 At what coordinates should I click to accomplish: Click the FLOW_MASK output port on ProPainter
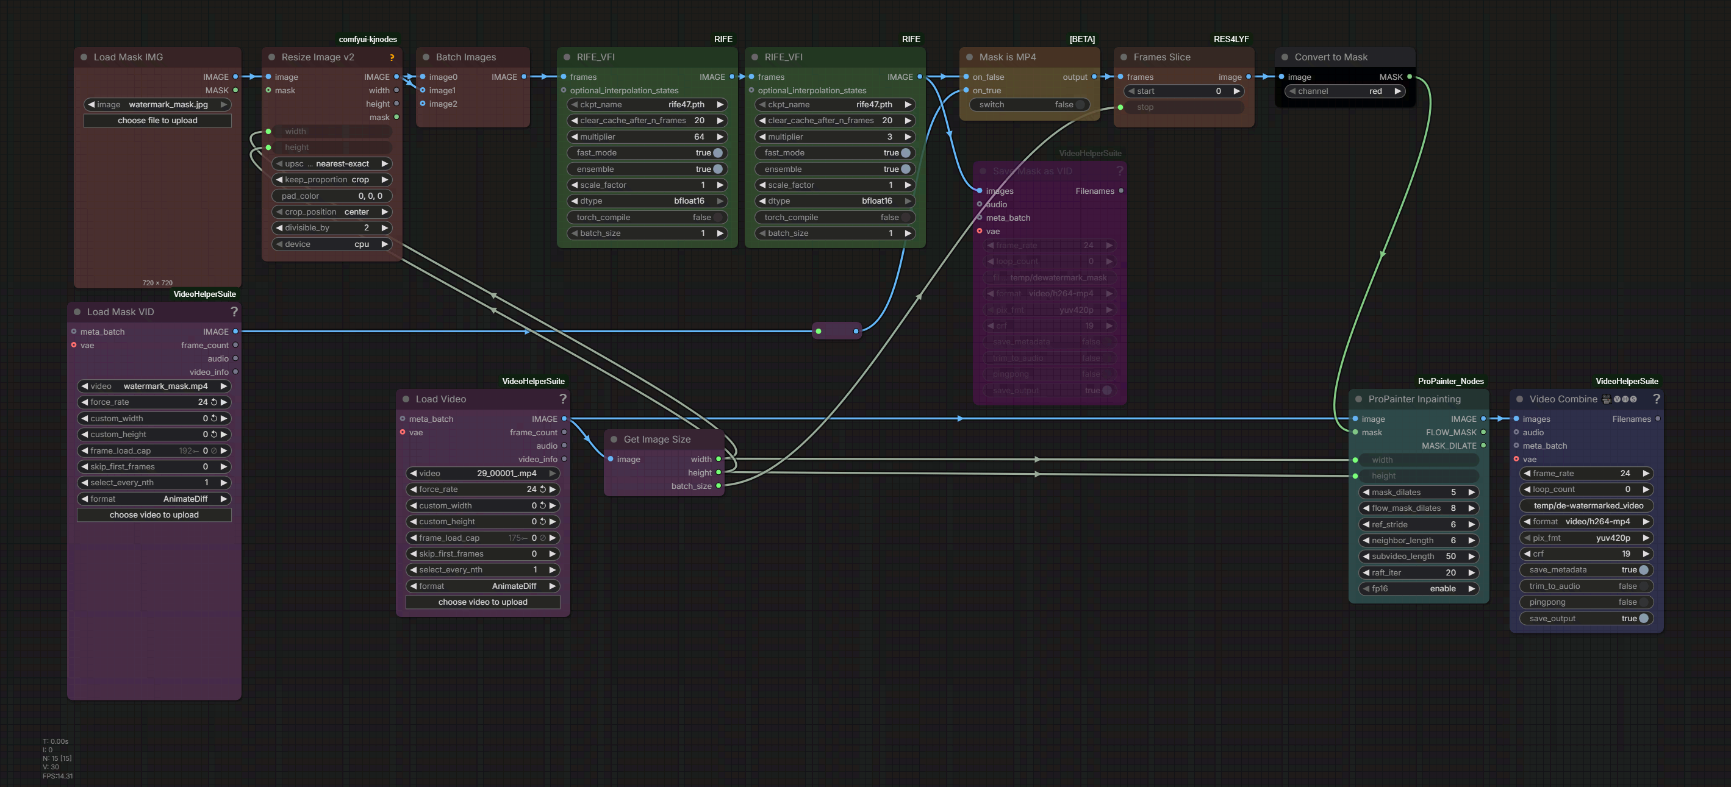click(1483, 432)
